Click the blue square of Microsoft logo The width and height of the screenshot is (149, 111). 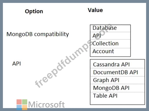[19, 107]
